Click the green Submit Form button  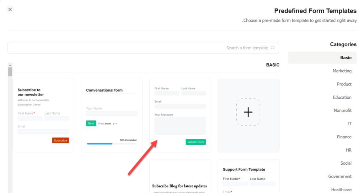click(196, 142)
